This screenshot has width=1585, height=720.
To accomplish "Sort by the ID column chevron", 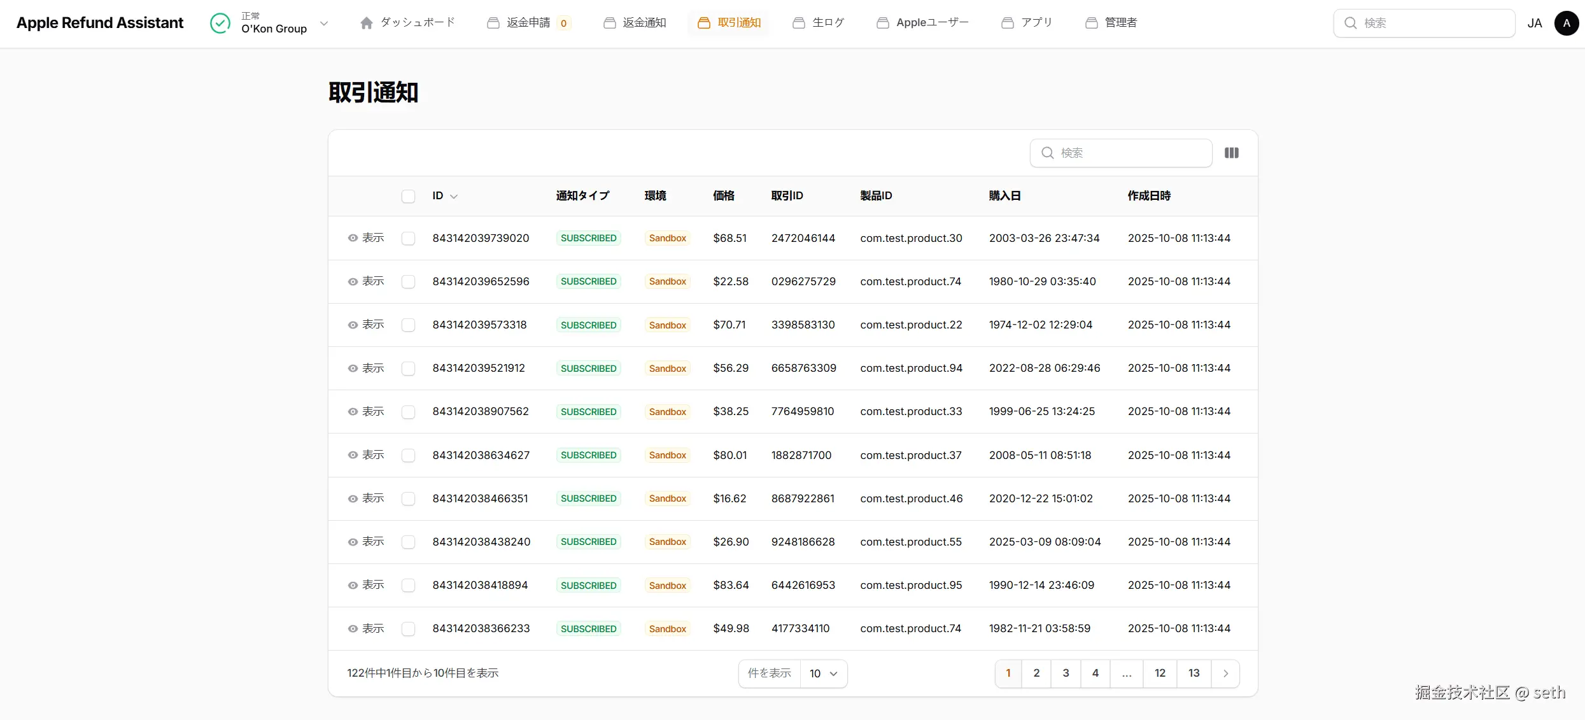I will tap(454, 197).
